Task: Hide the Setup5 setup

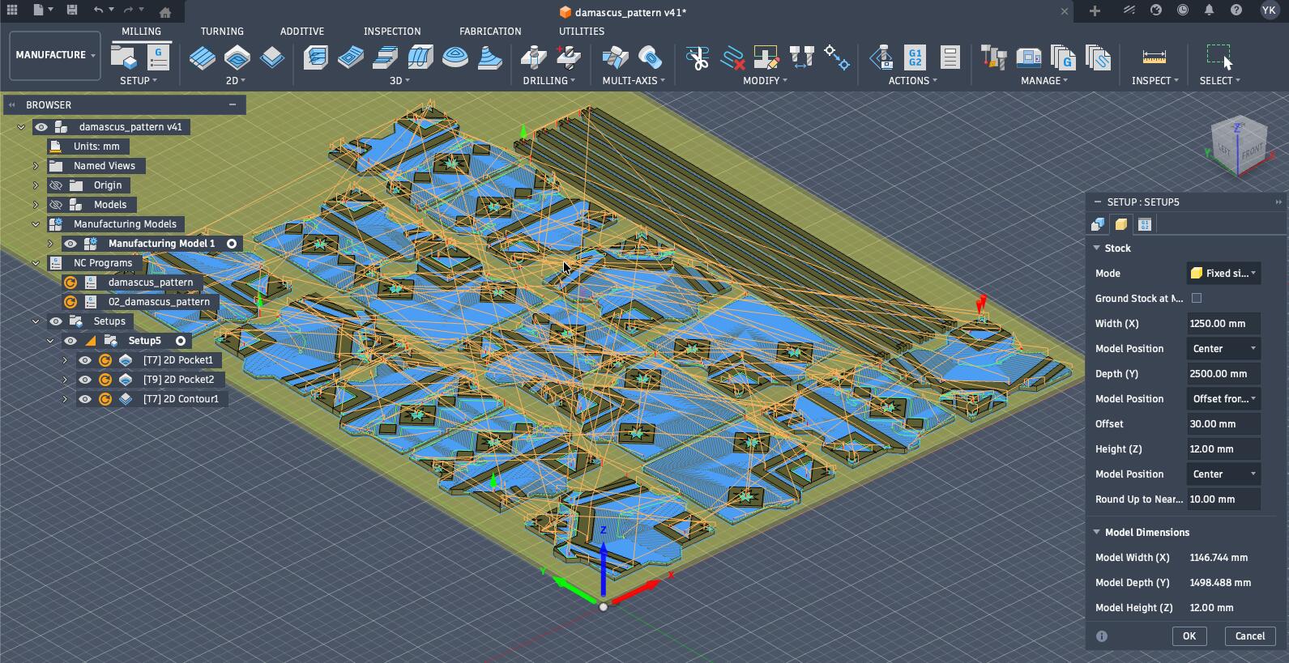Action: 70,341
